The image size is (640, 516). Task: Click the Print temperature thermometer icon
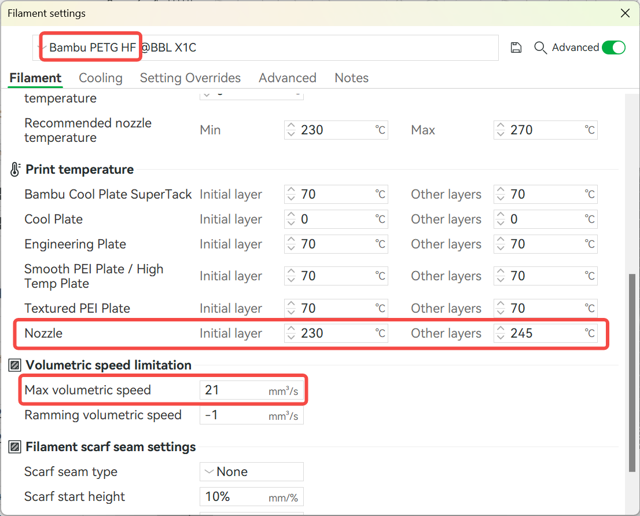(x=15, y=169)
